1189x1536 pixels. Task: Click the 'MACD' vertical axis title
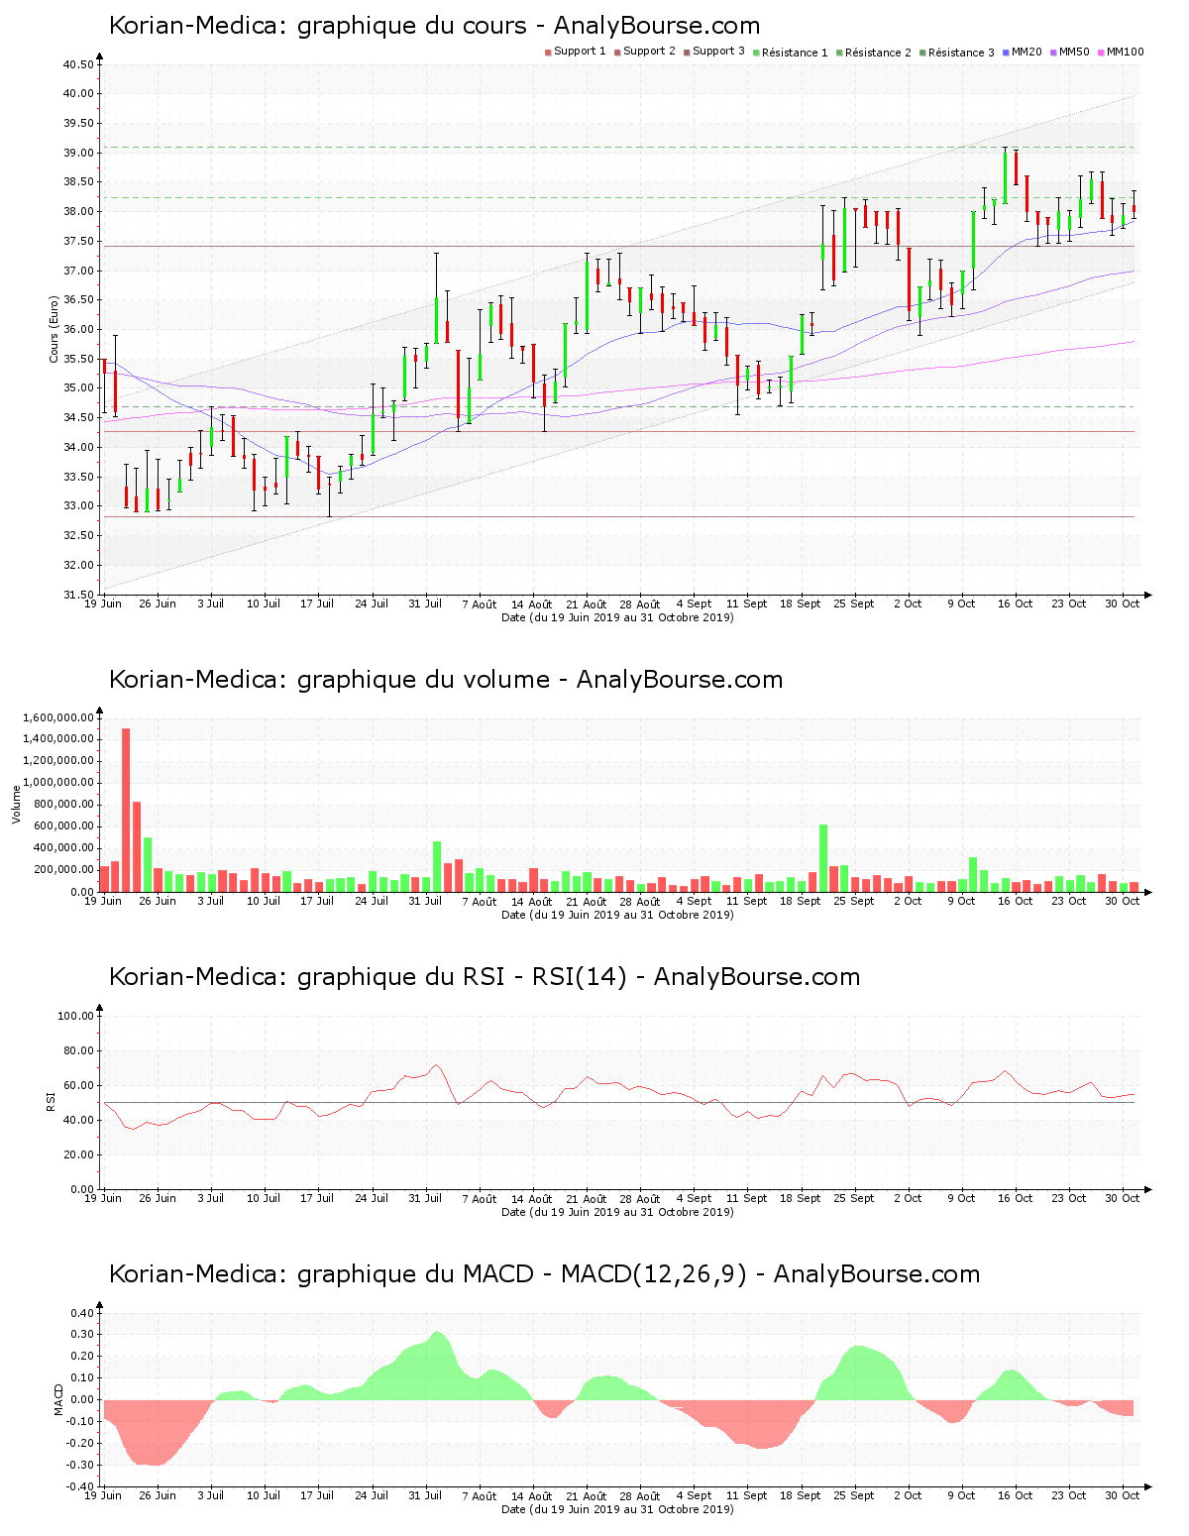(x=58, y=1399)
